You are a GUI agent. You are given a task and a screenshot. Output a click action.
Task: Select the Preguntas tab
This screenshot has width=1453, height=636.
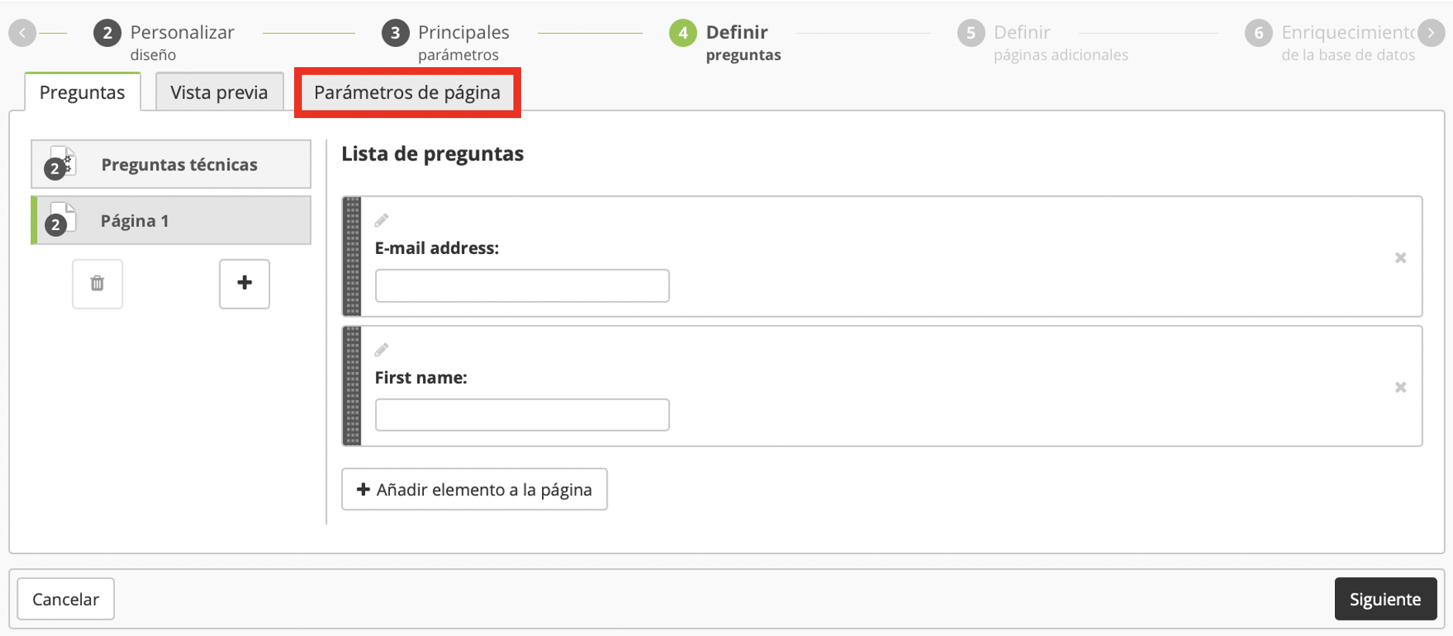pyautogui.click(x=82, y=93)
